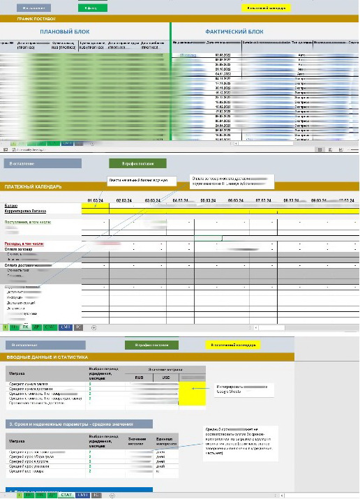Select yellow balance cell under 01.03.24
Image resolution: width=360 pixels, height=499 pixels.
click(x=96, y=206)
